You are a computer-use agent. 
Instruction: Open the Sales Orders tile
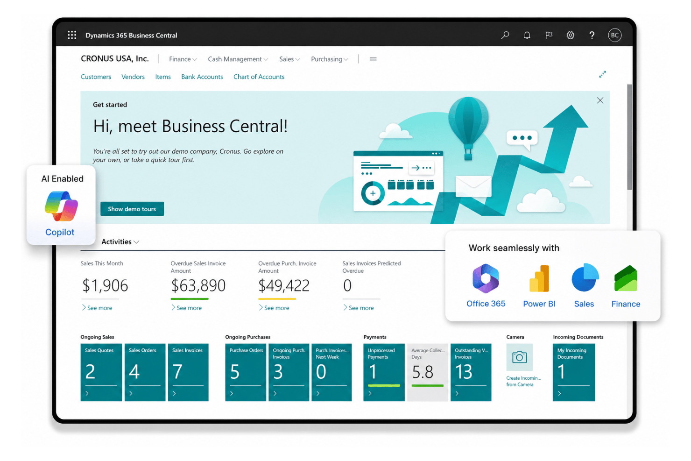(145, 372)
